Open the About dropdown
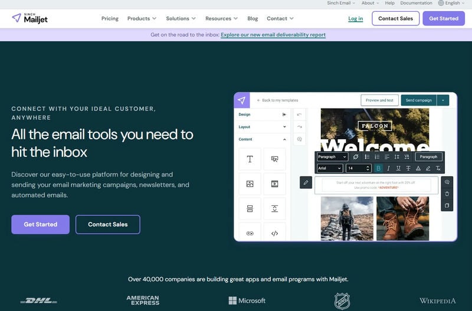 [x=371, y=3]
